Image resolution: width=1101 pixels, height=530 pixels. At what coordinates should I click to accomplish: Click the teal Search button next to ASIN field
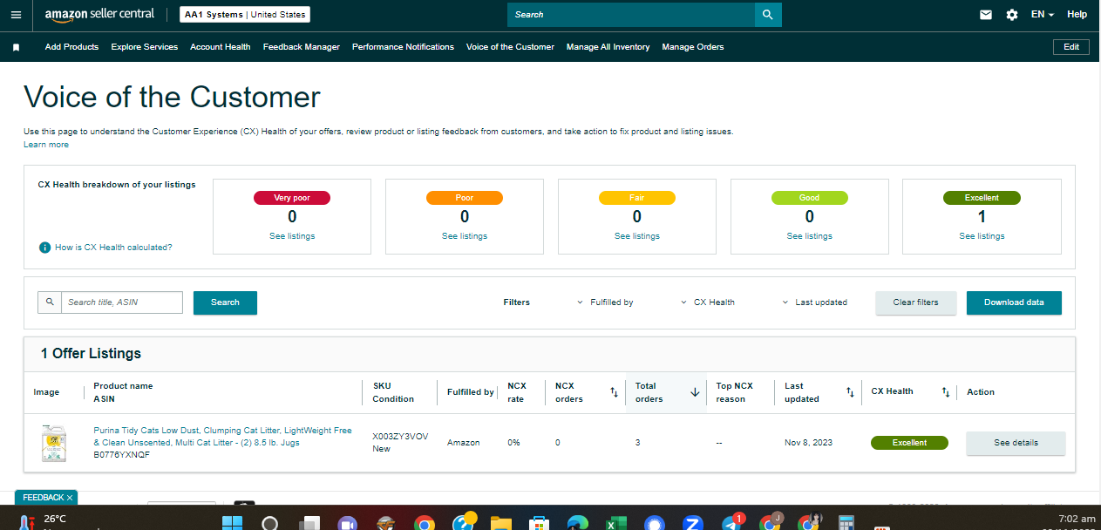[x=225, y=302]
